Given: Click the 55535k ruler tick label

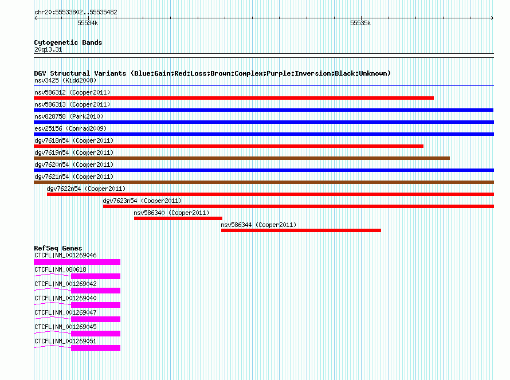Looking at the screenshot, I should coord(360,23).
